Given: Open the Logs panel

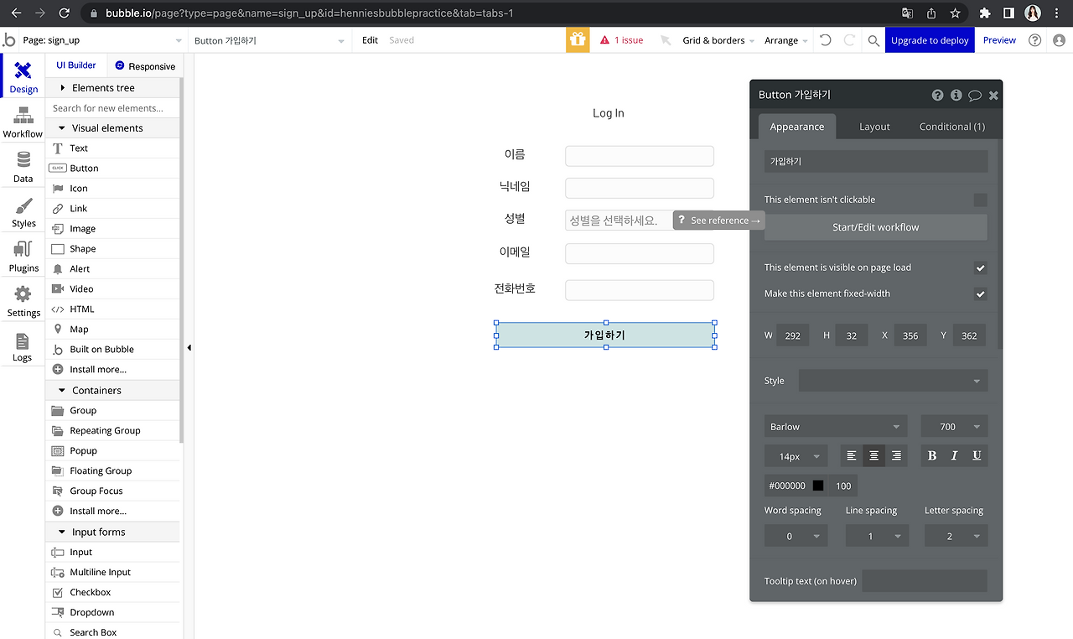Looking at the screenshot, I should click(x=23, y=345).
